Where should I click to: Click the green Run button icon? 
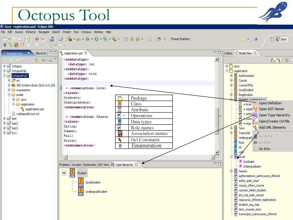pyautogui.click(x=96, y=39)
